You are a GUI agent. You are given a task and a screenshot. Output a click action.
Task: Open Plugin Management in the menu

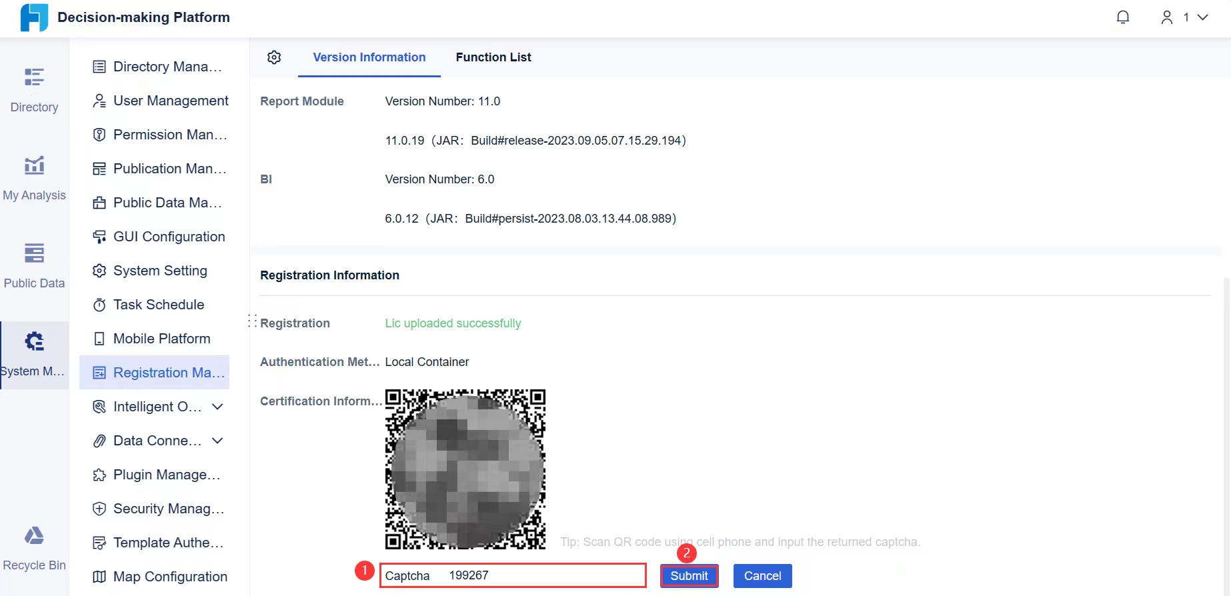tap(155, 475)
